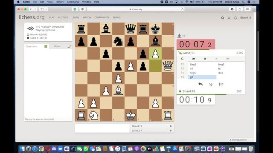Click the voice call phone icon
Screen dimensions: 273x153
tap(69, 46)
